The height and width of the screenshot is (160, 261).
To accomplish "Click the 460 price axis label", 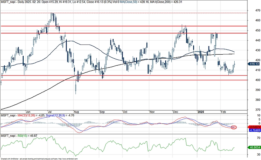I will [258, 20].
